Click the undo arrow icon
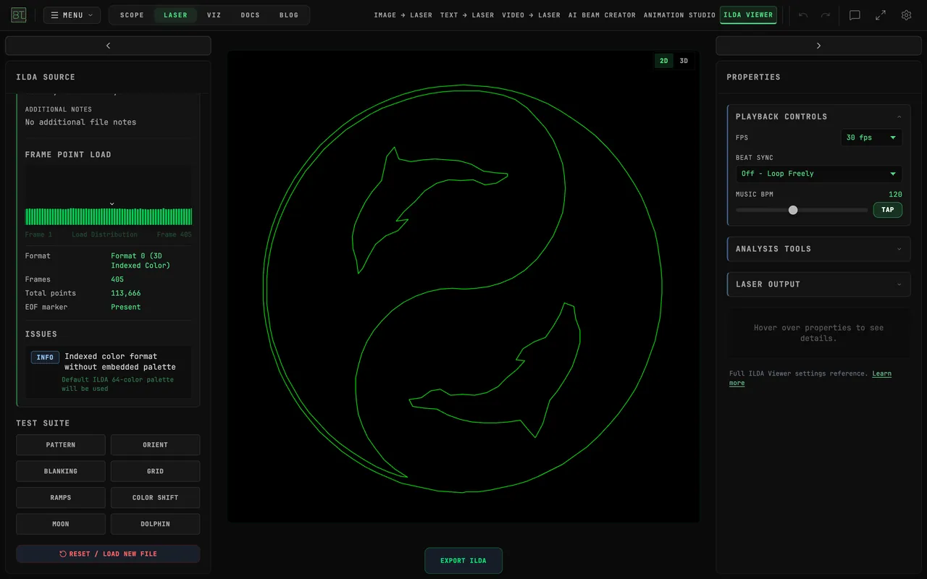This screenshot has height=579, width=927. click(x=803, y=15)
